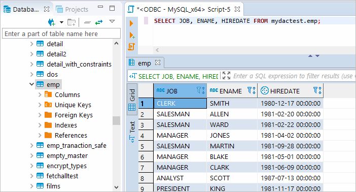
Task: Click the collapse all icon in navigator
Action: pos(87,22)
